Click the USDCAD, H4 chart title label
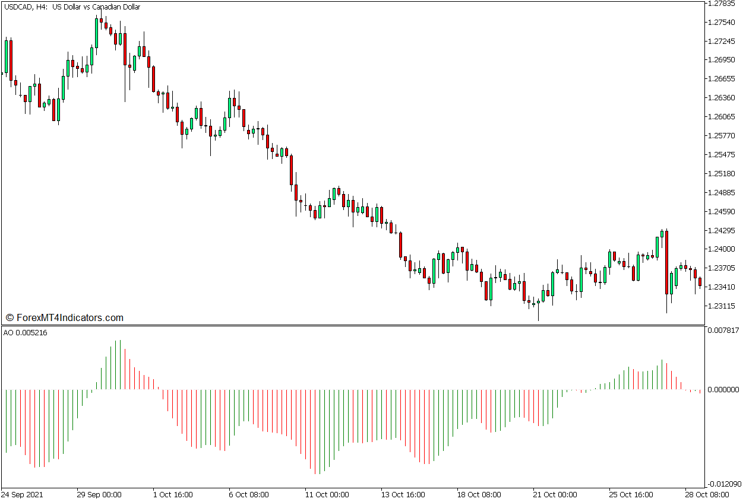 [x=72, y=7]
